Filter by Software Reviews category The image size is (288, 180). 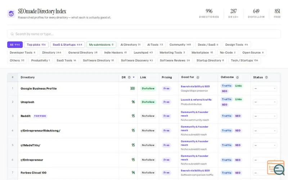[175, 60]
